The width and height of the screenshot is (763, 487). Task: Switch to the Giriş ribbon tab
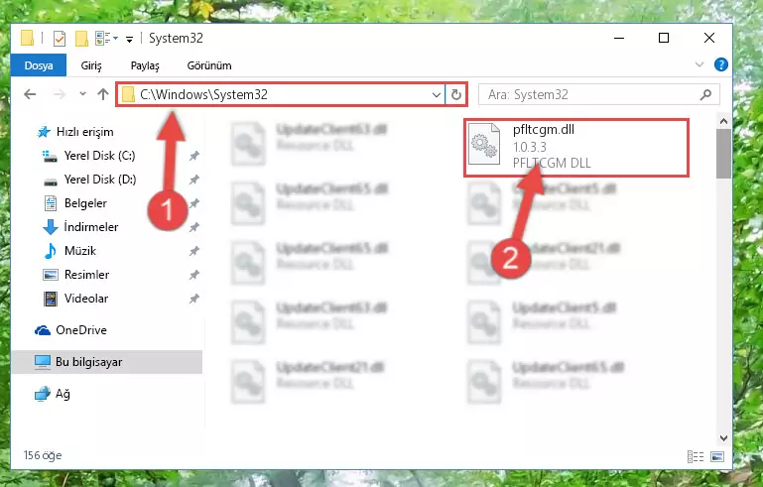(91, 65)
